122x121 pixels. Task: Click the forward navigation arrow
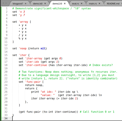pyautogui.click(x=6, y=3)
